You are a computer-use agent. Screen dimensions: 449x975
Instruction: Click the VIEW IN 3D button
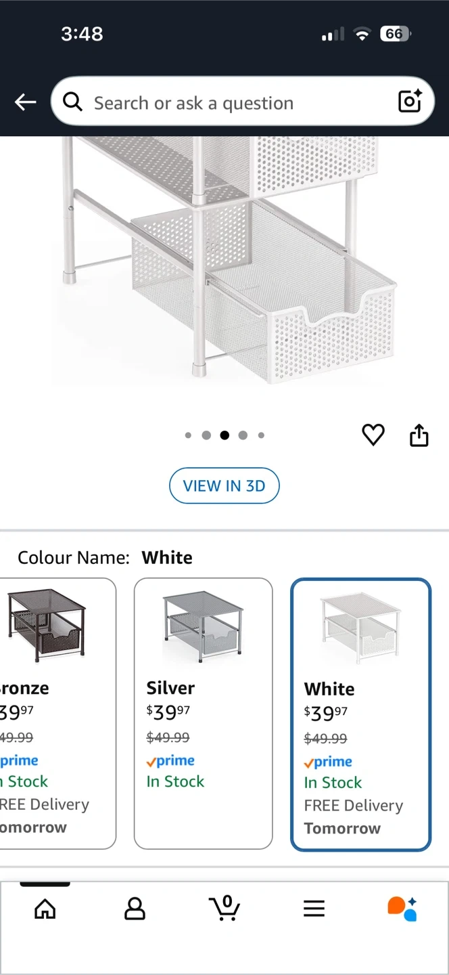coord(224,485)
